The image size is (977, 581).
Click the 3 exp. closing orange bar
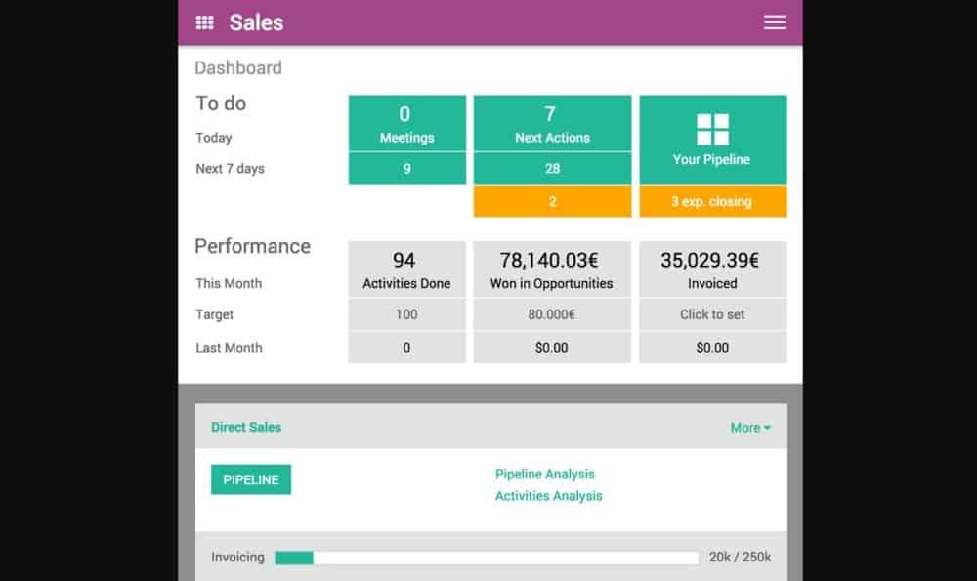click(712, 201)
